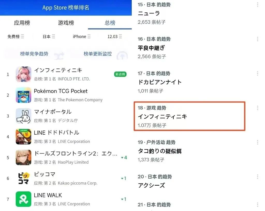Tap the ピッコマ app icon
The image size is (265, 211).
tap(23, 178)
